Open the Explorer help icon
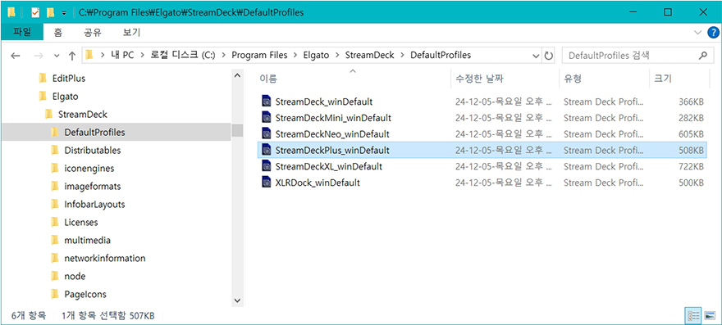The height and width of the screenshot is (325, 722). (x=713, y=33)
